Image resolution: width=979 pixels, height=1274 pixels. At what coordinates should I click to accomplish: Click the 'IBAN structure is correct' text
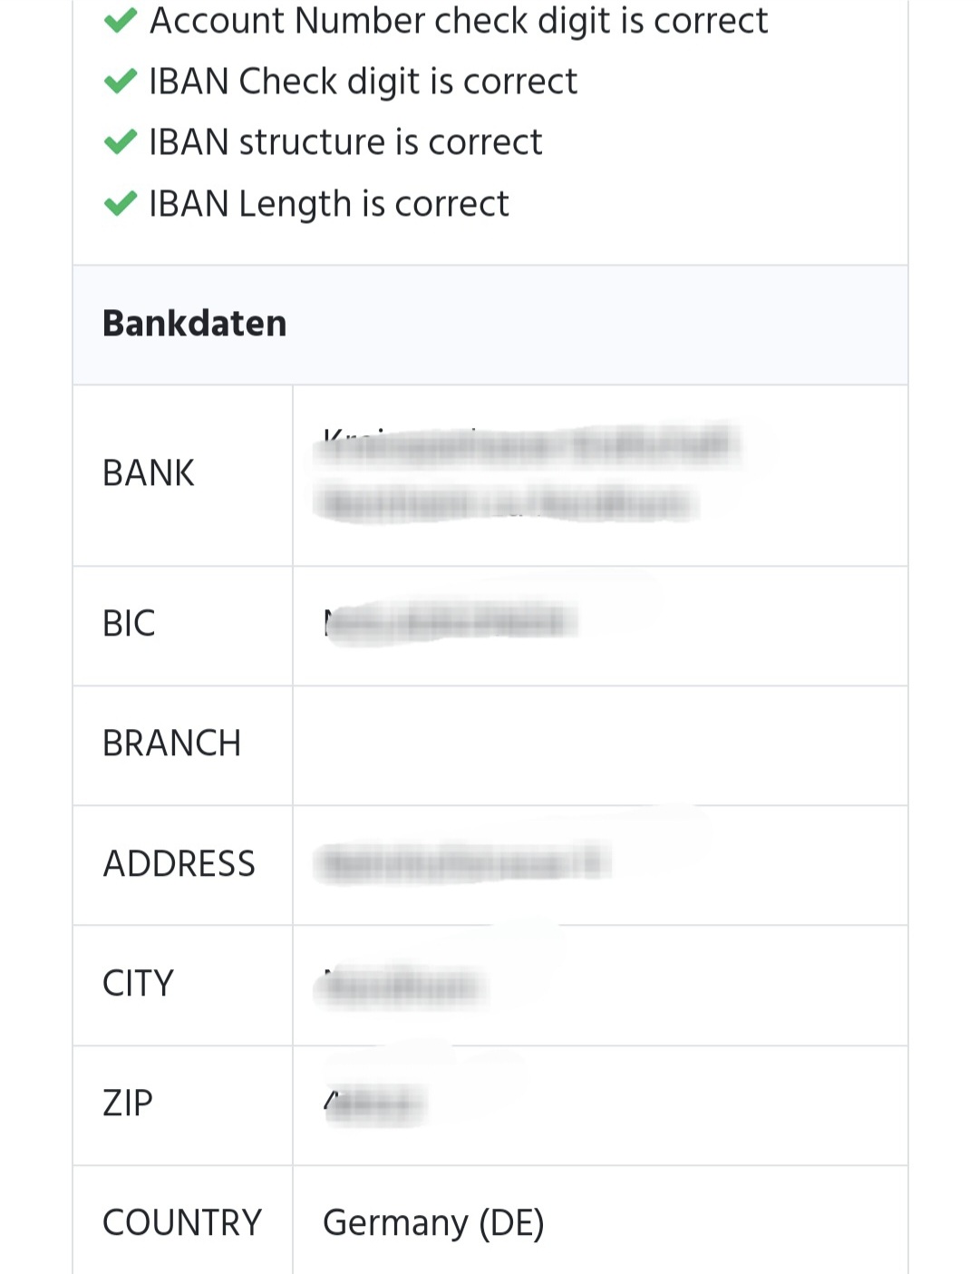pos(345,142)
